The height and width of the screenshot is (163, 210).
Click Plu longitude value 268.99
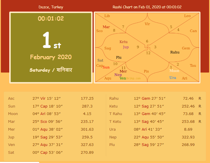[x=188, y=145]
